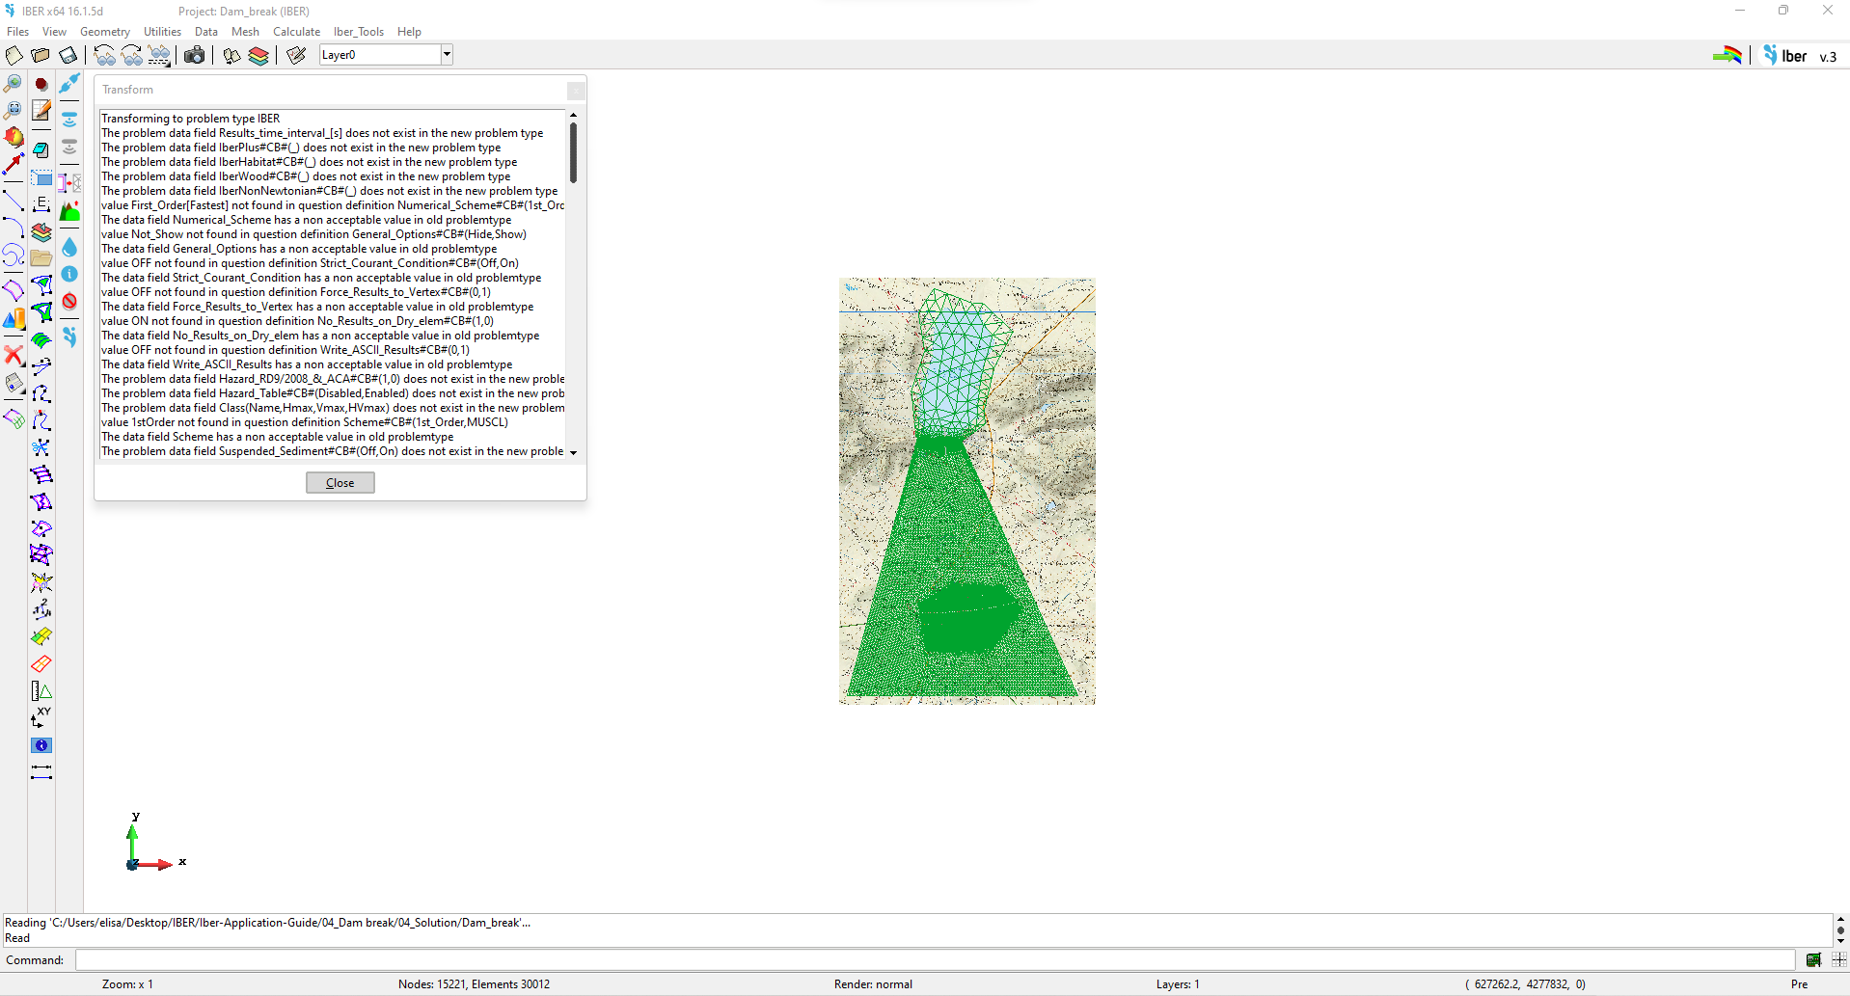Image resolution: width=1850 pixels, height=996 pixels.
Task: Open the Iber_Tools menu
Action: tap(359, 32)
